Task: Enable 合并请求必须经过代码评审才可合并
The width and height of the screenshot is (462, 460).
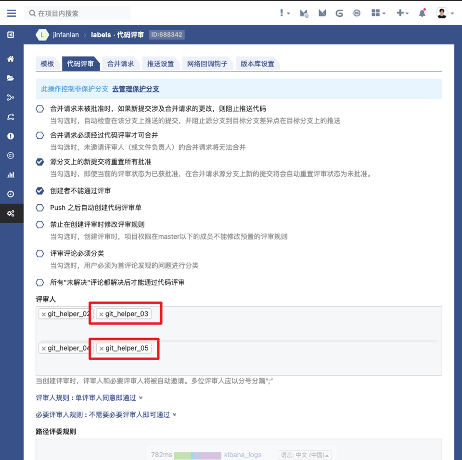Action: [40, 136]
